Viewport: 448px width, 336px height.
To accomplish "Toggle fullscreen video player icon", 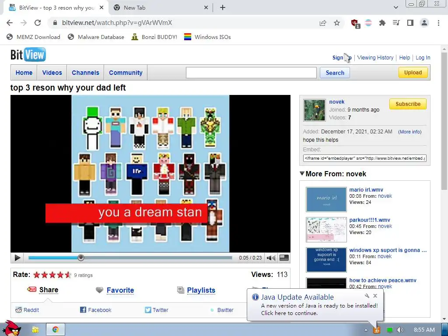I will 283,257.
